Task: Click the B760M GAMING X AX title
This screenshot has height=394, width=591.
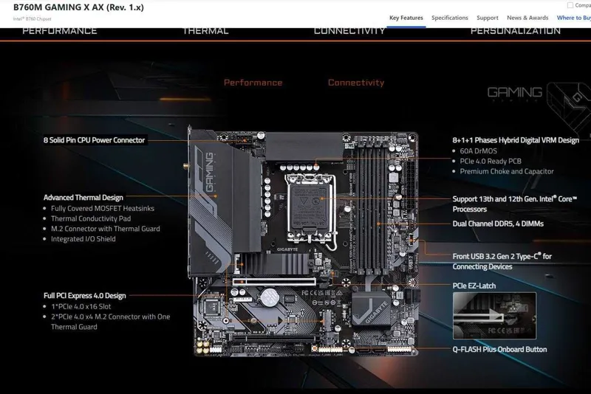Action: pyautogui.click(x=78, y=7)
